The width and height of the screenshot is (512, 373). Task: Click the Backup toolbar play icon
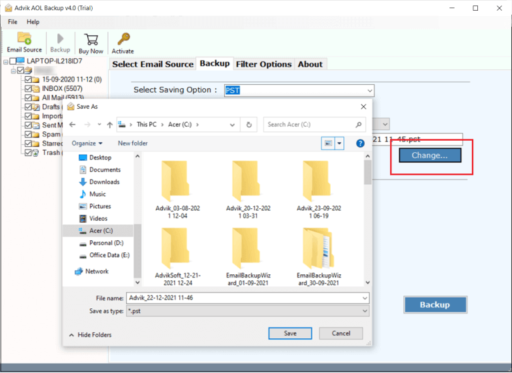(x=60, y=39)
